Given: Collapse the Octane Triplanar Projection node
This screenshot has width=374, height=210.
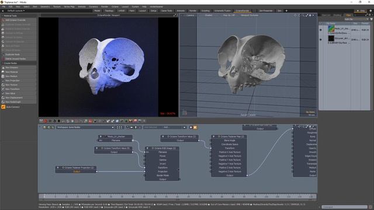Looking at the screenshot, I should [58, 167].
